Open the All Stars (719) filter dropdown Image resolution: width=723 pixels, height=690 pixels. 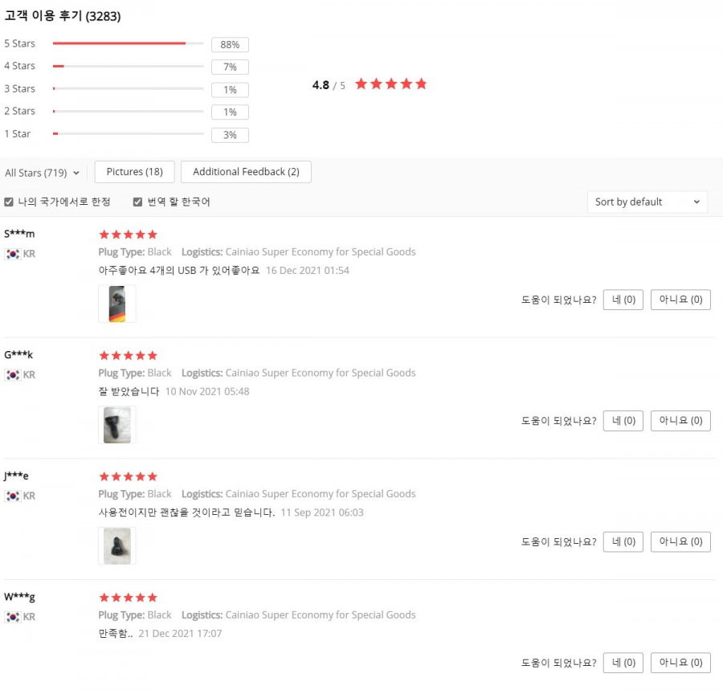click(42, 173)
